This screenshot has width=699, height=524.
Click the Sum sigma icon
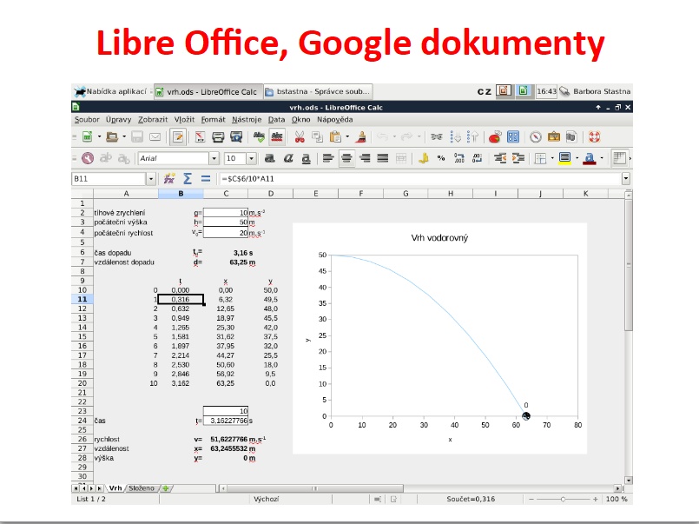tap(188, 179)
